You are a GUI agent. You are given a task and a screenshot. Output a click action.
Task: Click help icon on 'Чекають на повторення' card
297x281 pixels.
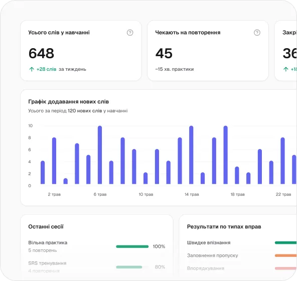point(257,33)
